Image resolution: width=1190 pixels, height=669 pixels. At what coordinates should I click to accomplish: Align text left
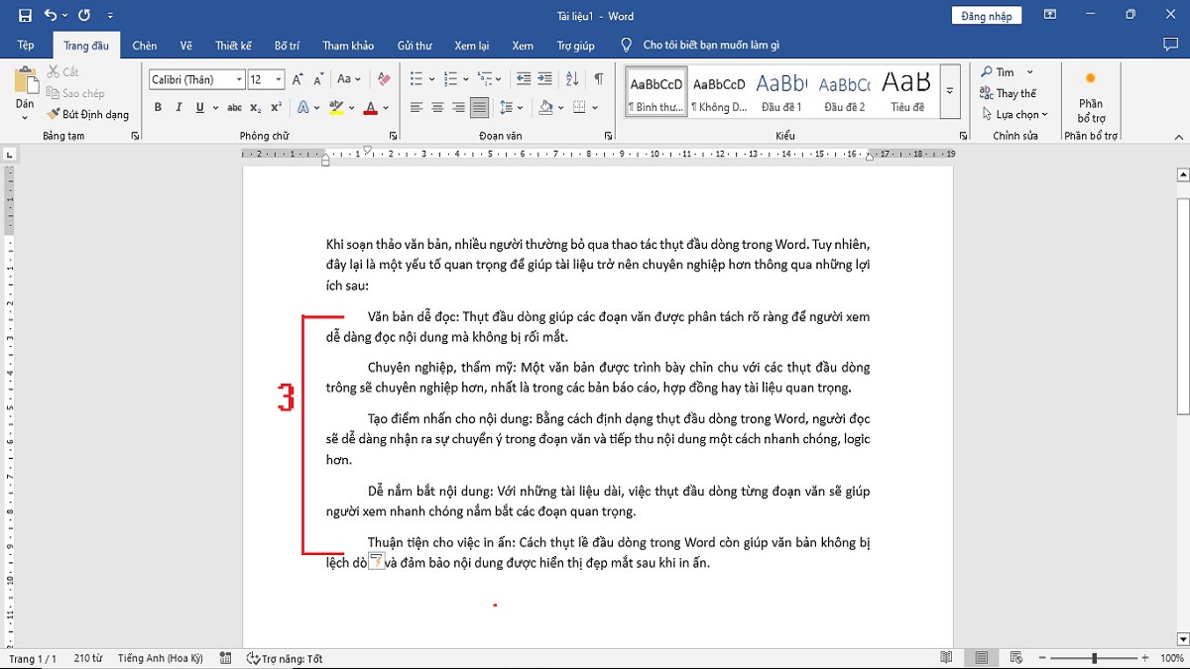click(x=416, y=107)
